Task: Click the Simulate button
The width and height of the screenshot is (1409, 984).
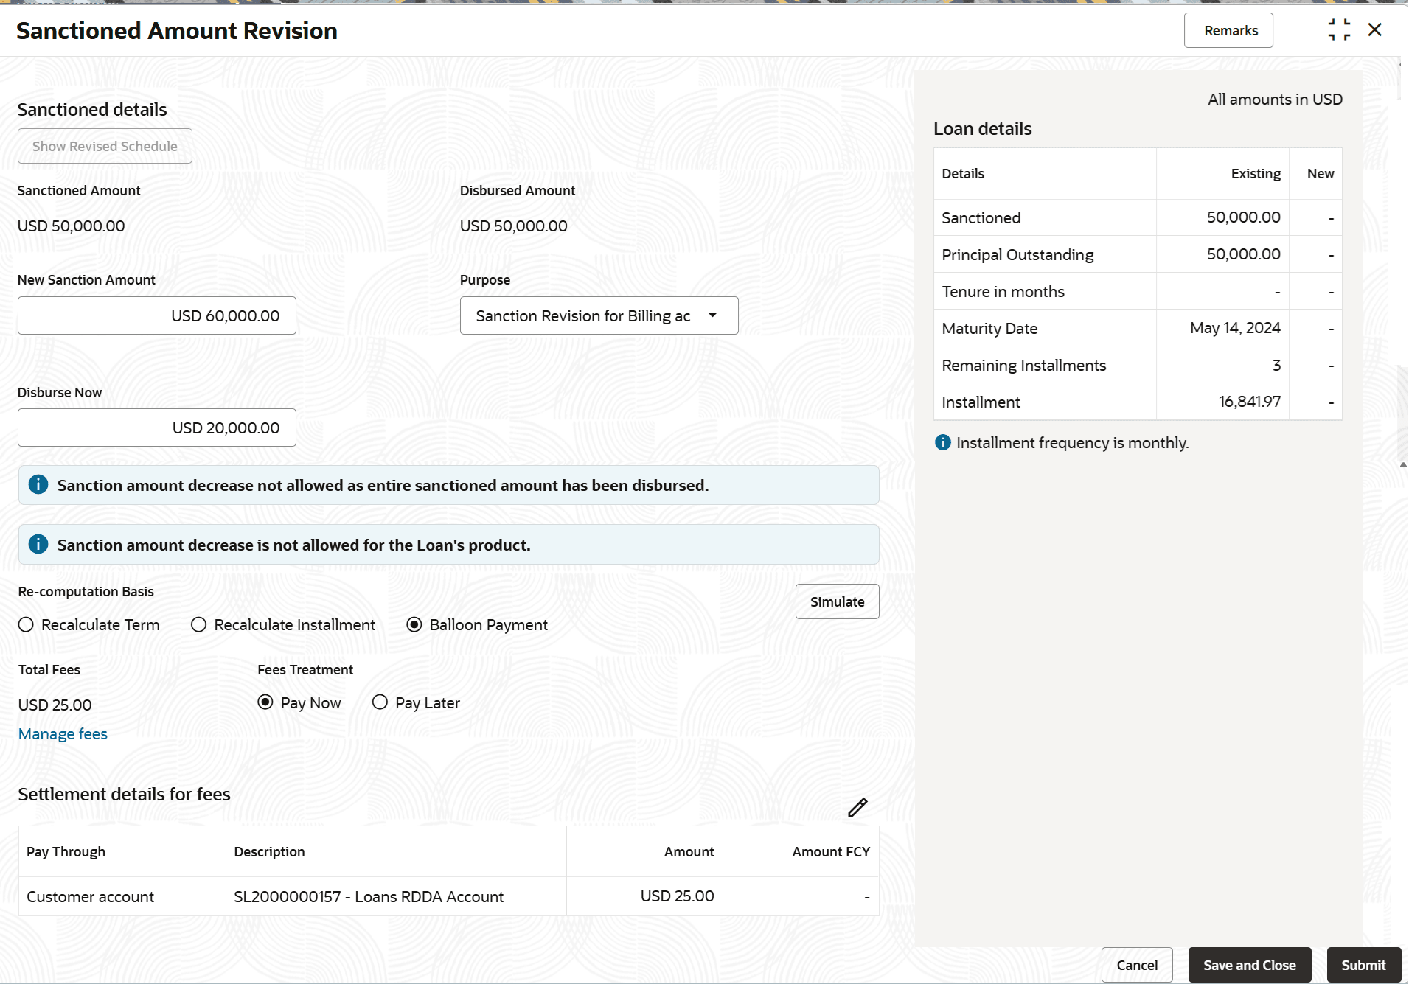Action: pyautogui.click(x=837, y=601)
